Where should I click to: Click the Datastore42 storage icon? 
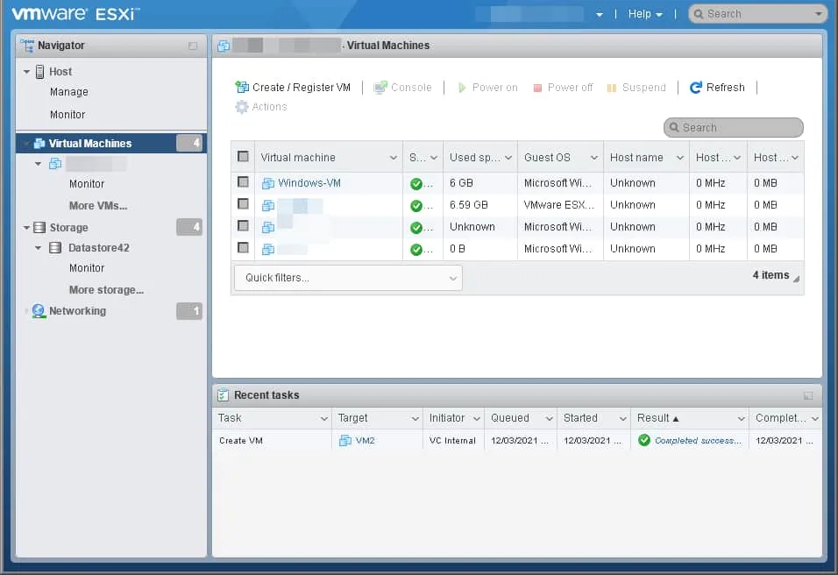(x=55, y=248)
